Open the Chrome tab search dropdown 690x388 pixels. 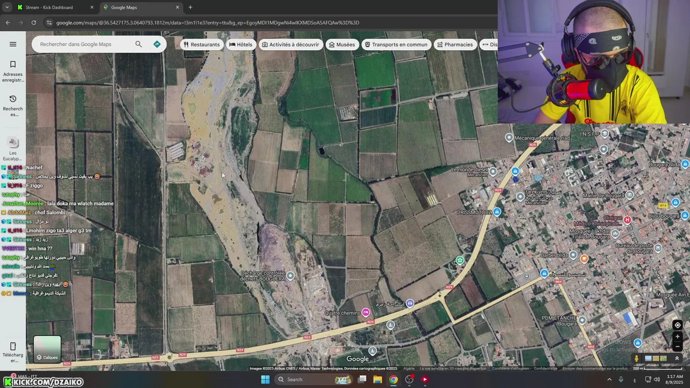7,8
